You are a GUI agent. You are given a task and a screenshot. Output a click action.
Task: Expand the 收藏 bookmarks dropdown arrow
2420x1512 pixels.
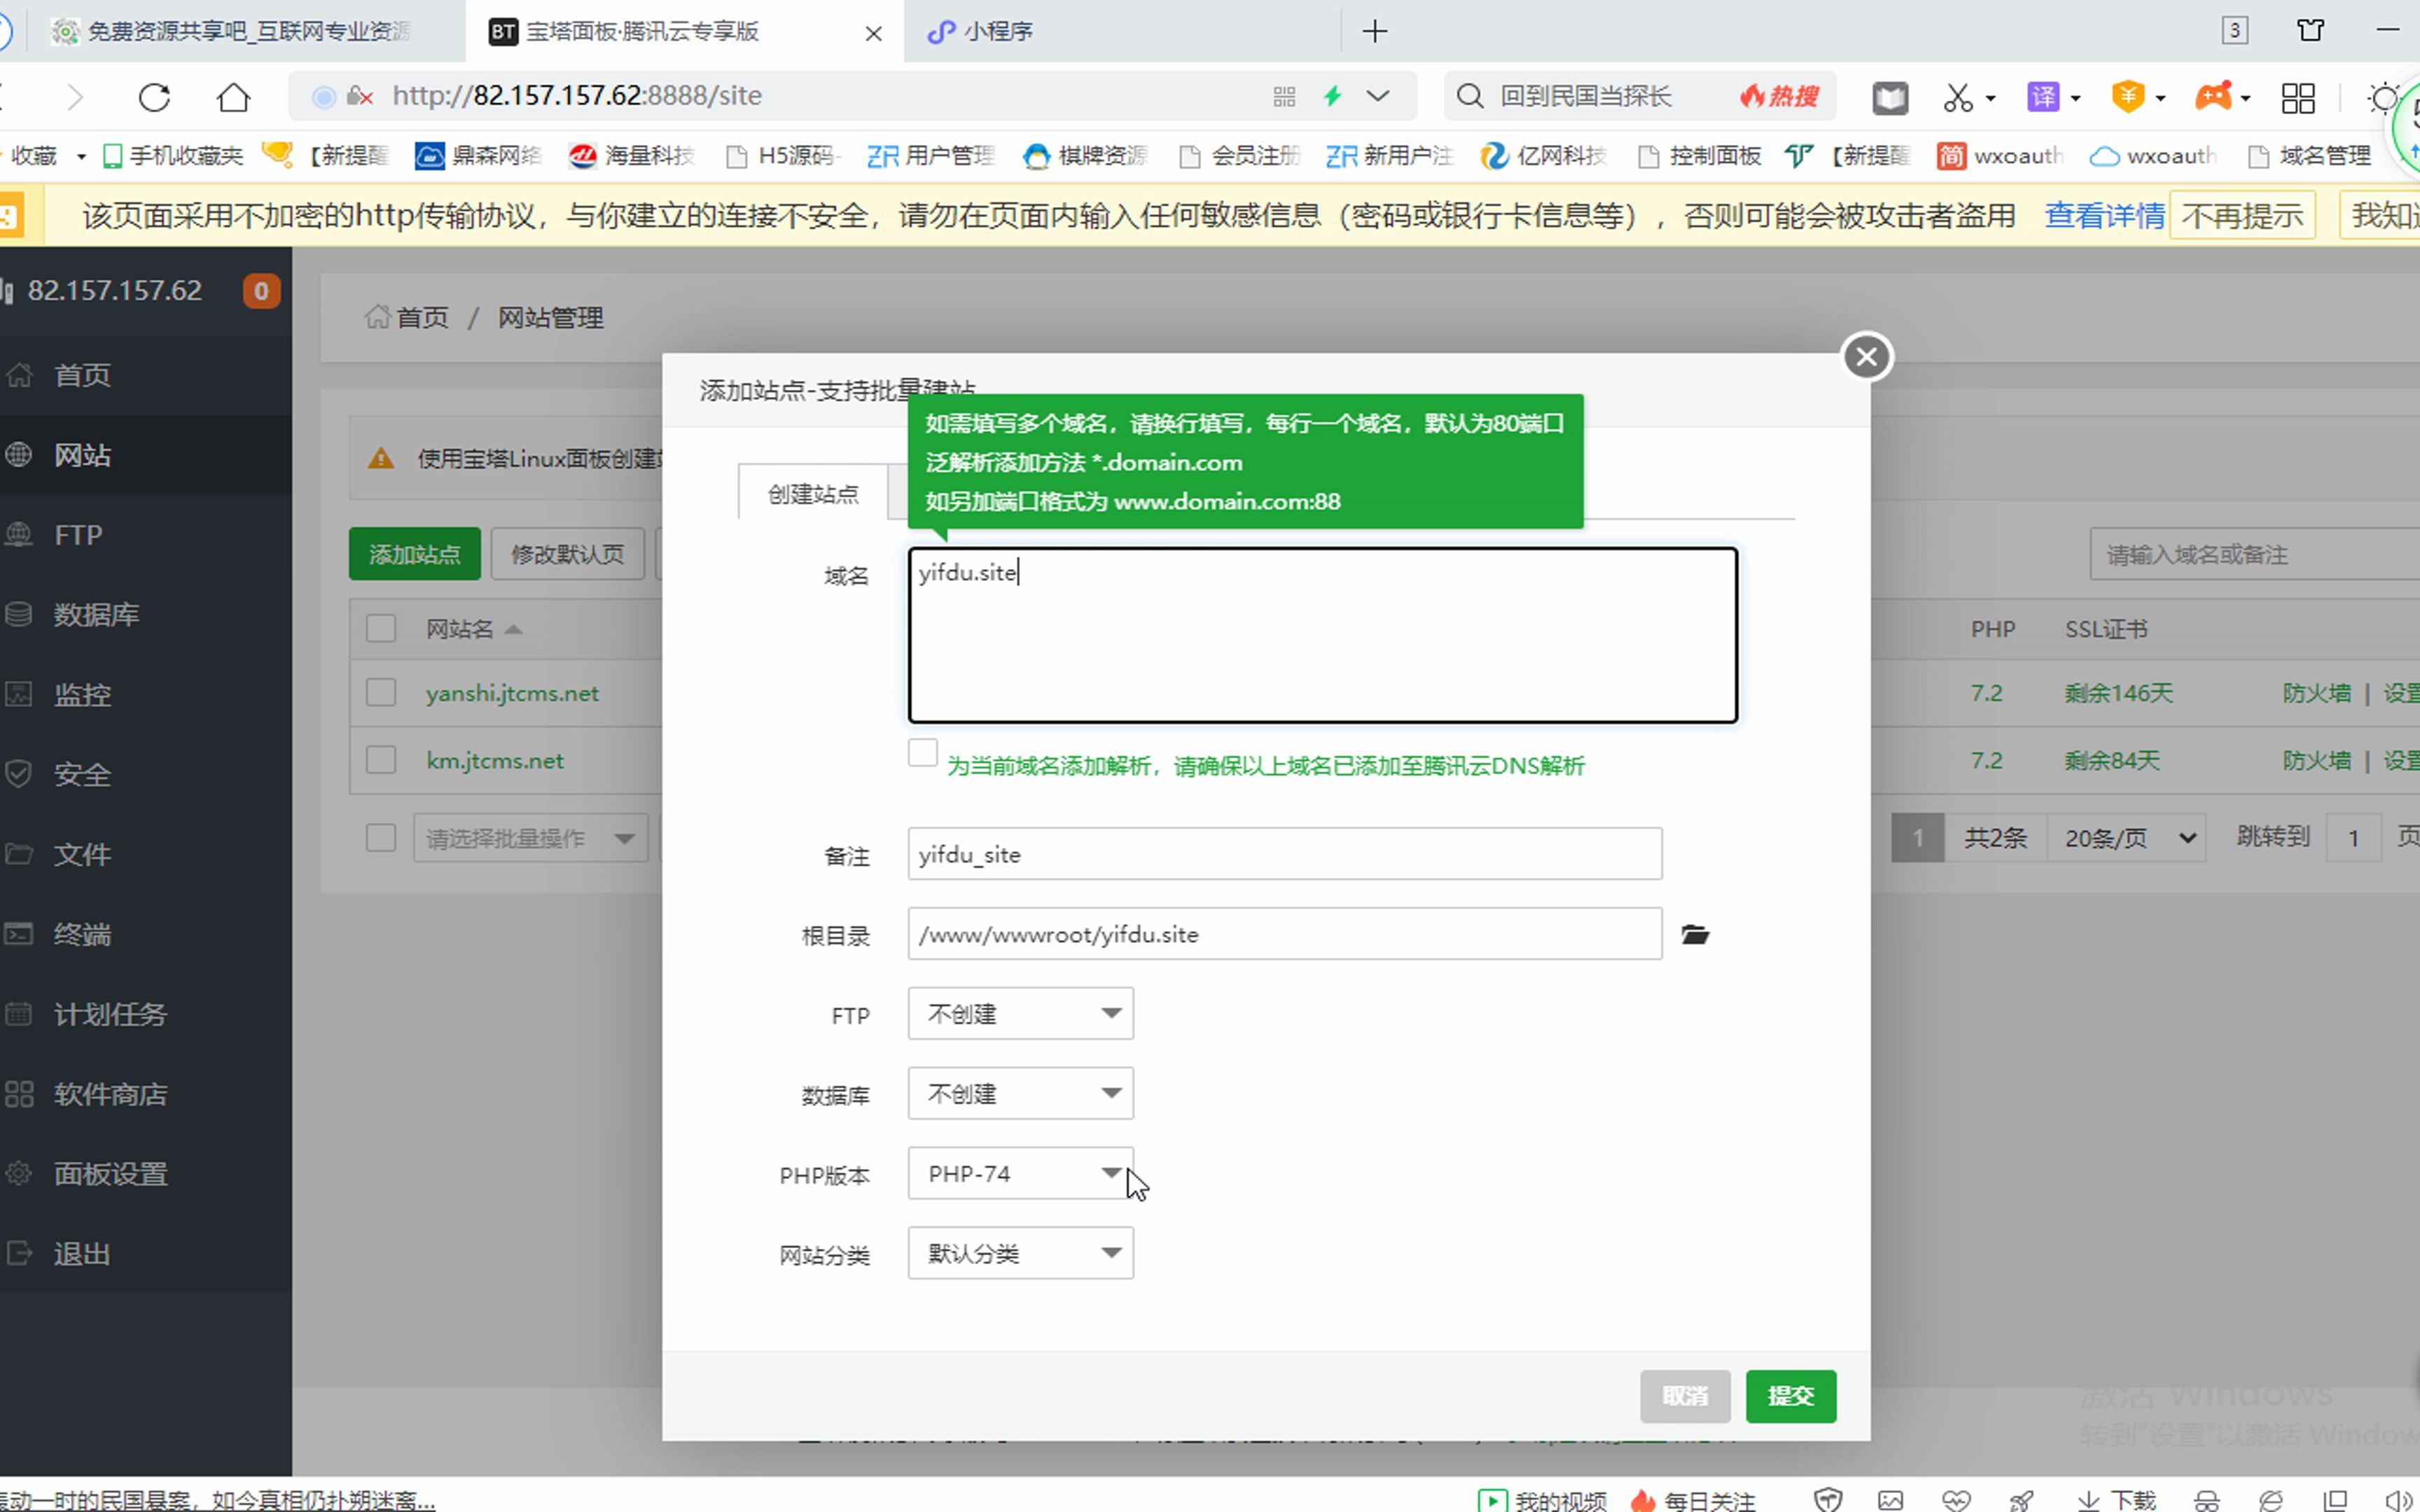81,156
